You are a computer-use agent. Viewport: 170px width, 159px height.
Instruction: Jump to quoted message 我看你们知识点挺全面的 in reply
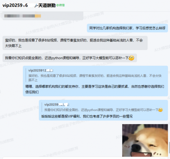[x=103, y=108]
